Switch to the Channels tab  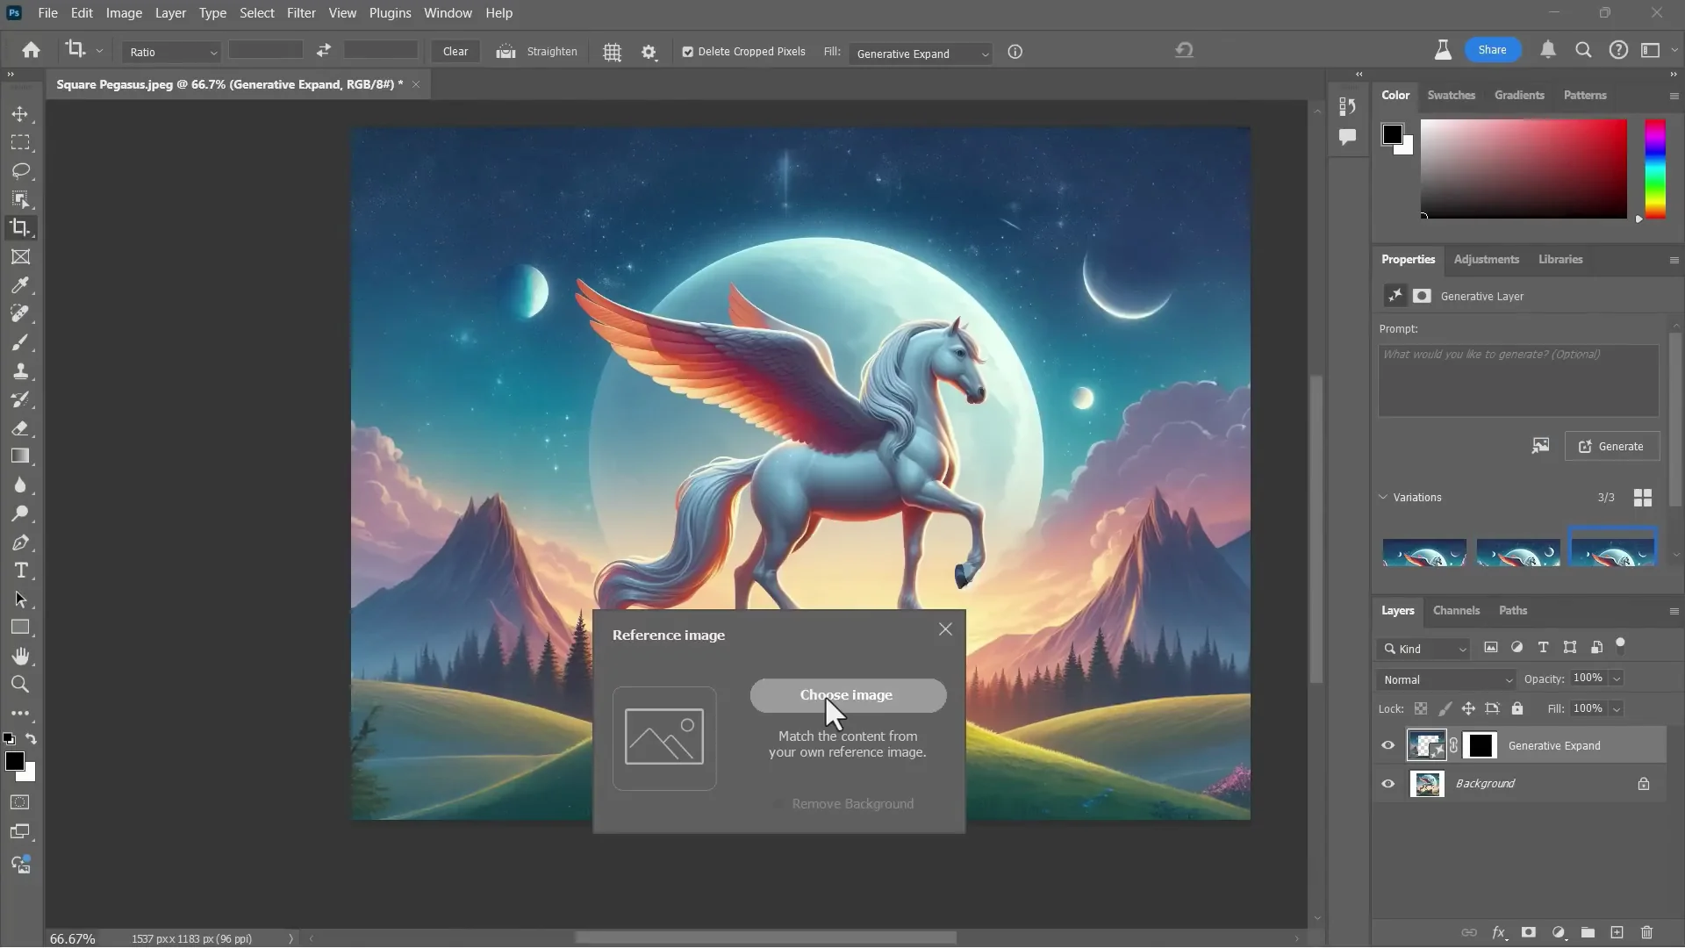(1455, 610)
